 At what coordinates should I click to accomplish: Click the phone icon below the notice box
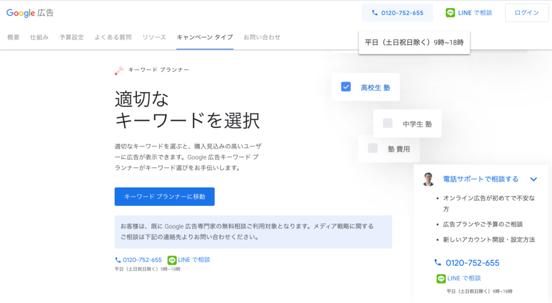(117, 260)
